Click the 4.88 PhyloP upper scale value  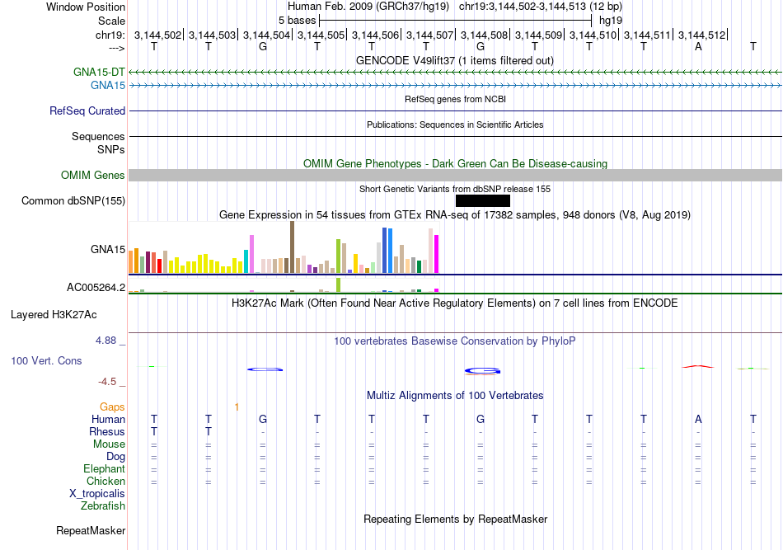coord(105,341)
